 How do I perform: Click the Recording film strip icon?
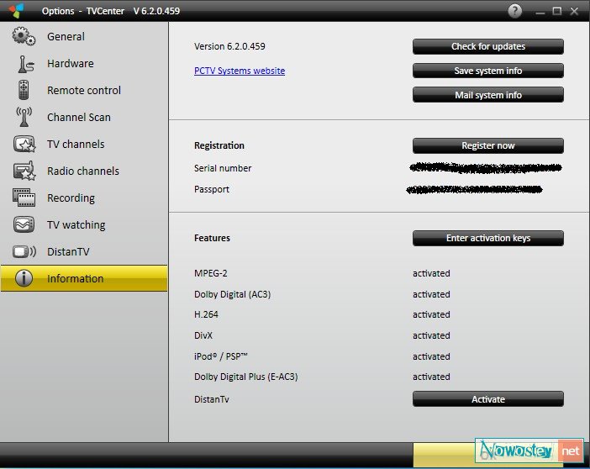24,198
